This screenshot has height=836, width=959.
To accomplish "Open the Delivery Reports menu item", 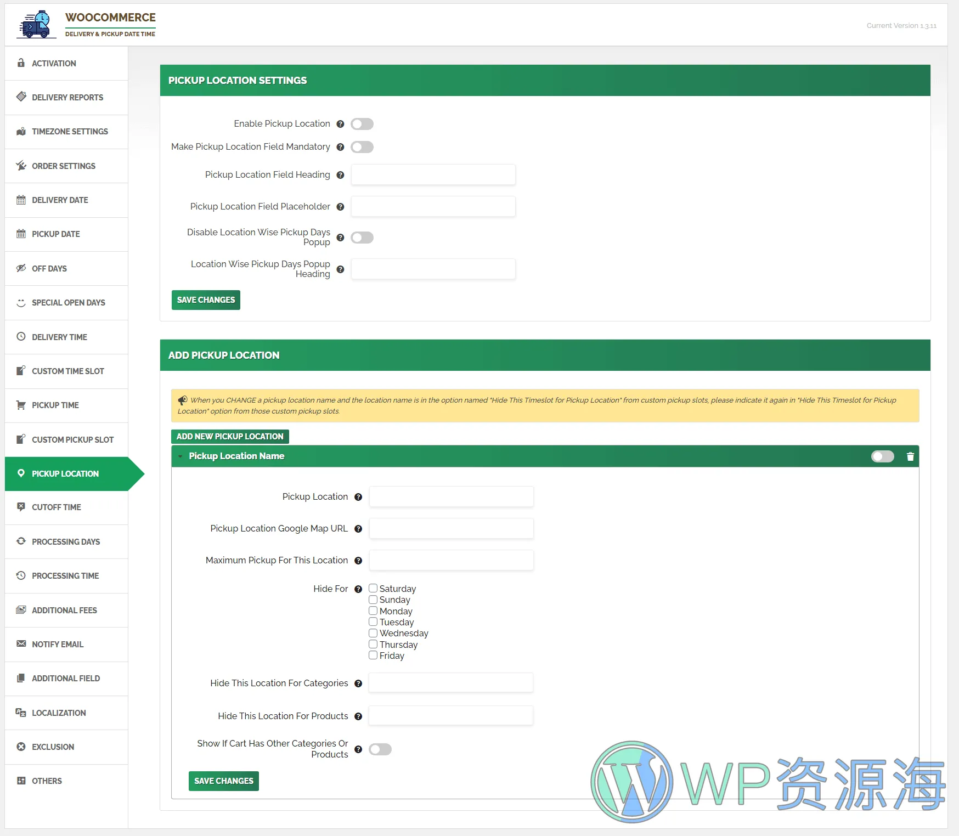I will [x=67, y=98].
